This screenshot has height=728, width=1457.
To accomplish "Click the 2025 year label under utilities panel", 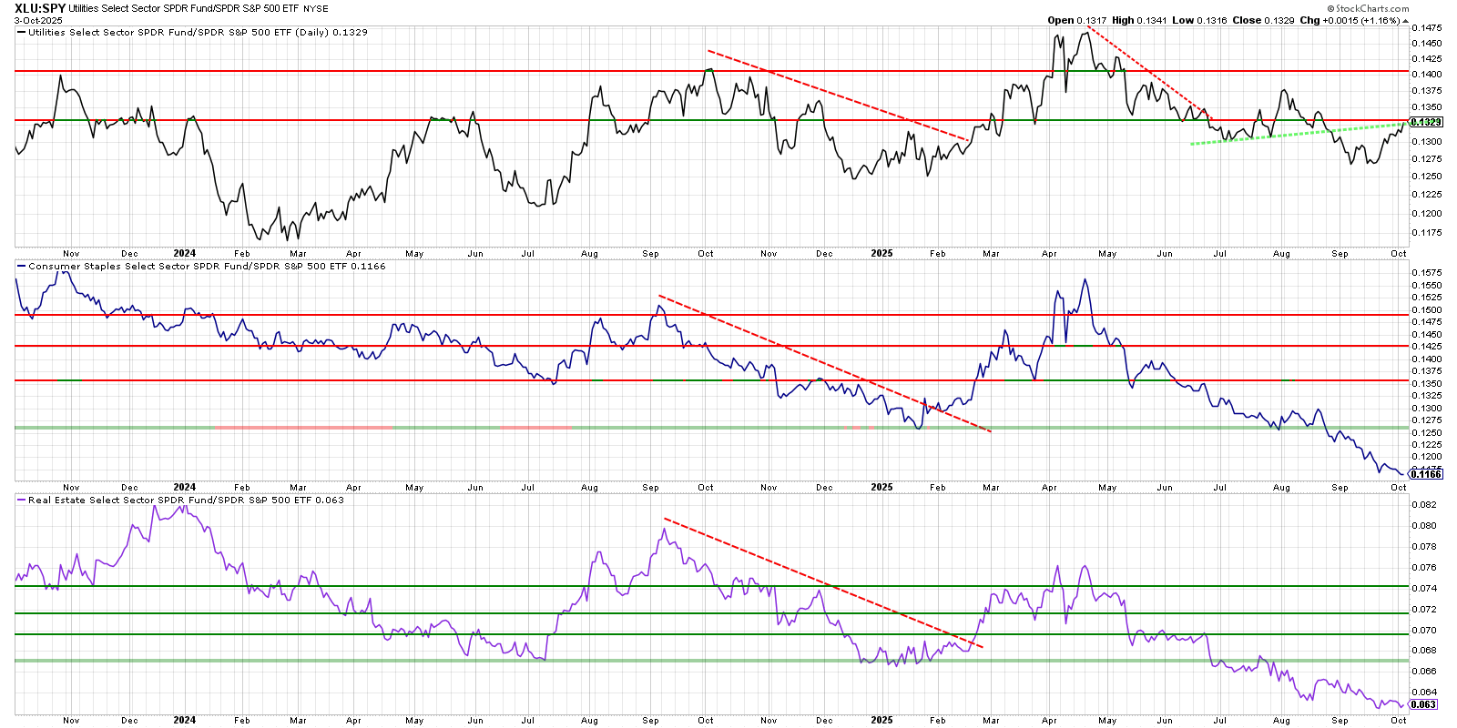I will (881, 254).
